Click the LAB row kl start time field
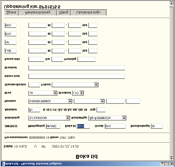This screenshot has width=175, height=167. pos(58,51)
